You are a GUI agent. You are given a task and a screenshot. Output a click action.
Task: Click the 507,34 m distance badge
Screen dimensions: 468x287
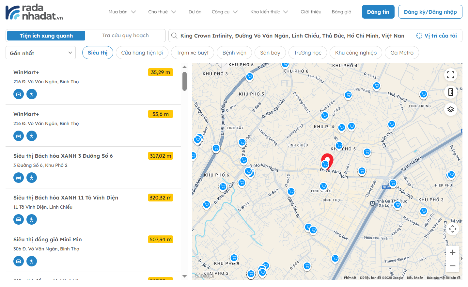(x=161, y=239)
